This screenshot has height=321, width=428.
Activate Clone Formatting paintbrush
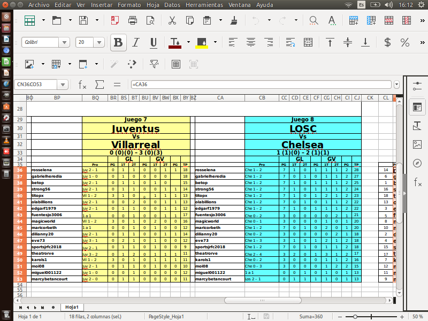coord(234,20)
